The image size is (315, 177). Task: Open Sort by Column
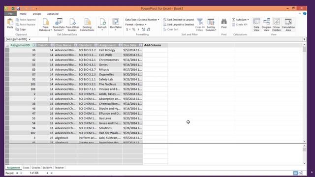click(x=211, y=25)
